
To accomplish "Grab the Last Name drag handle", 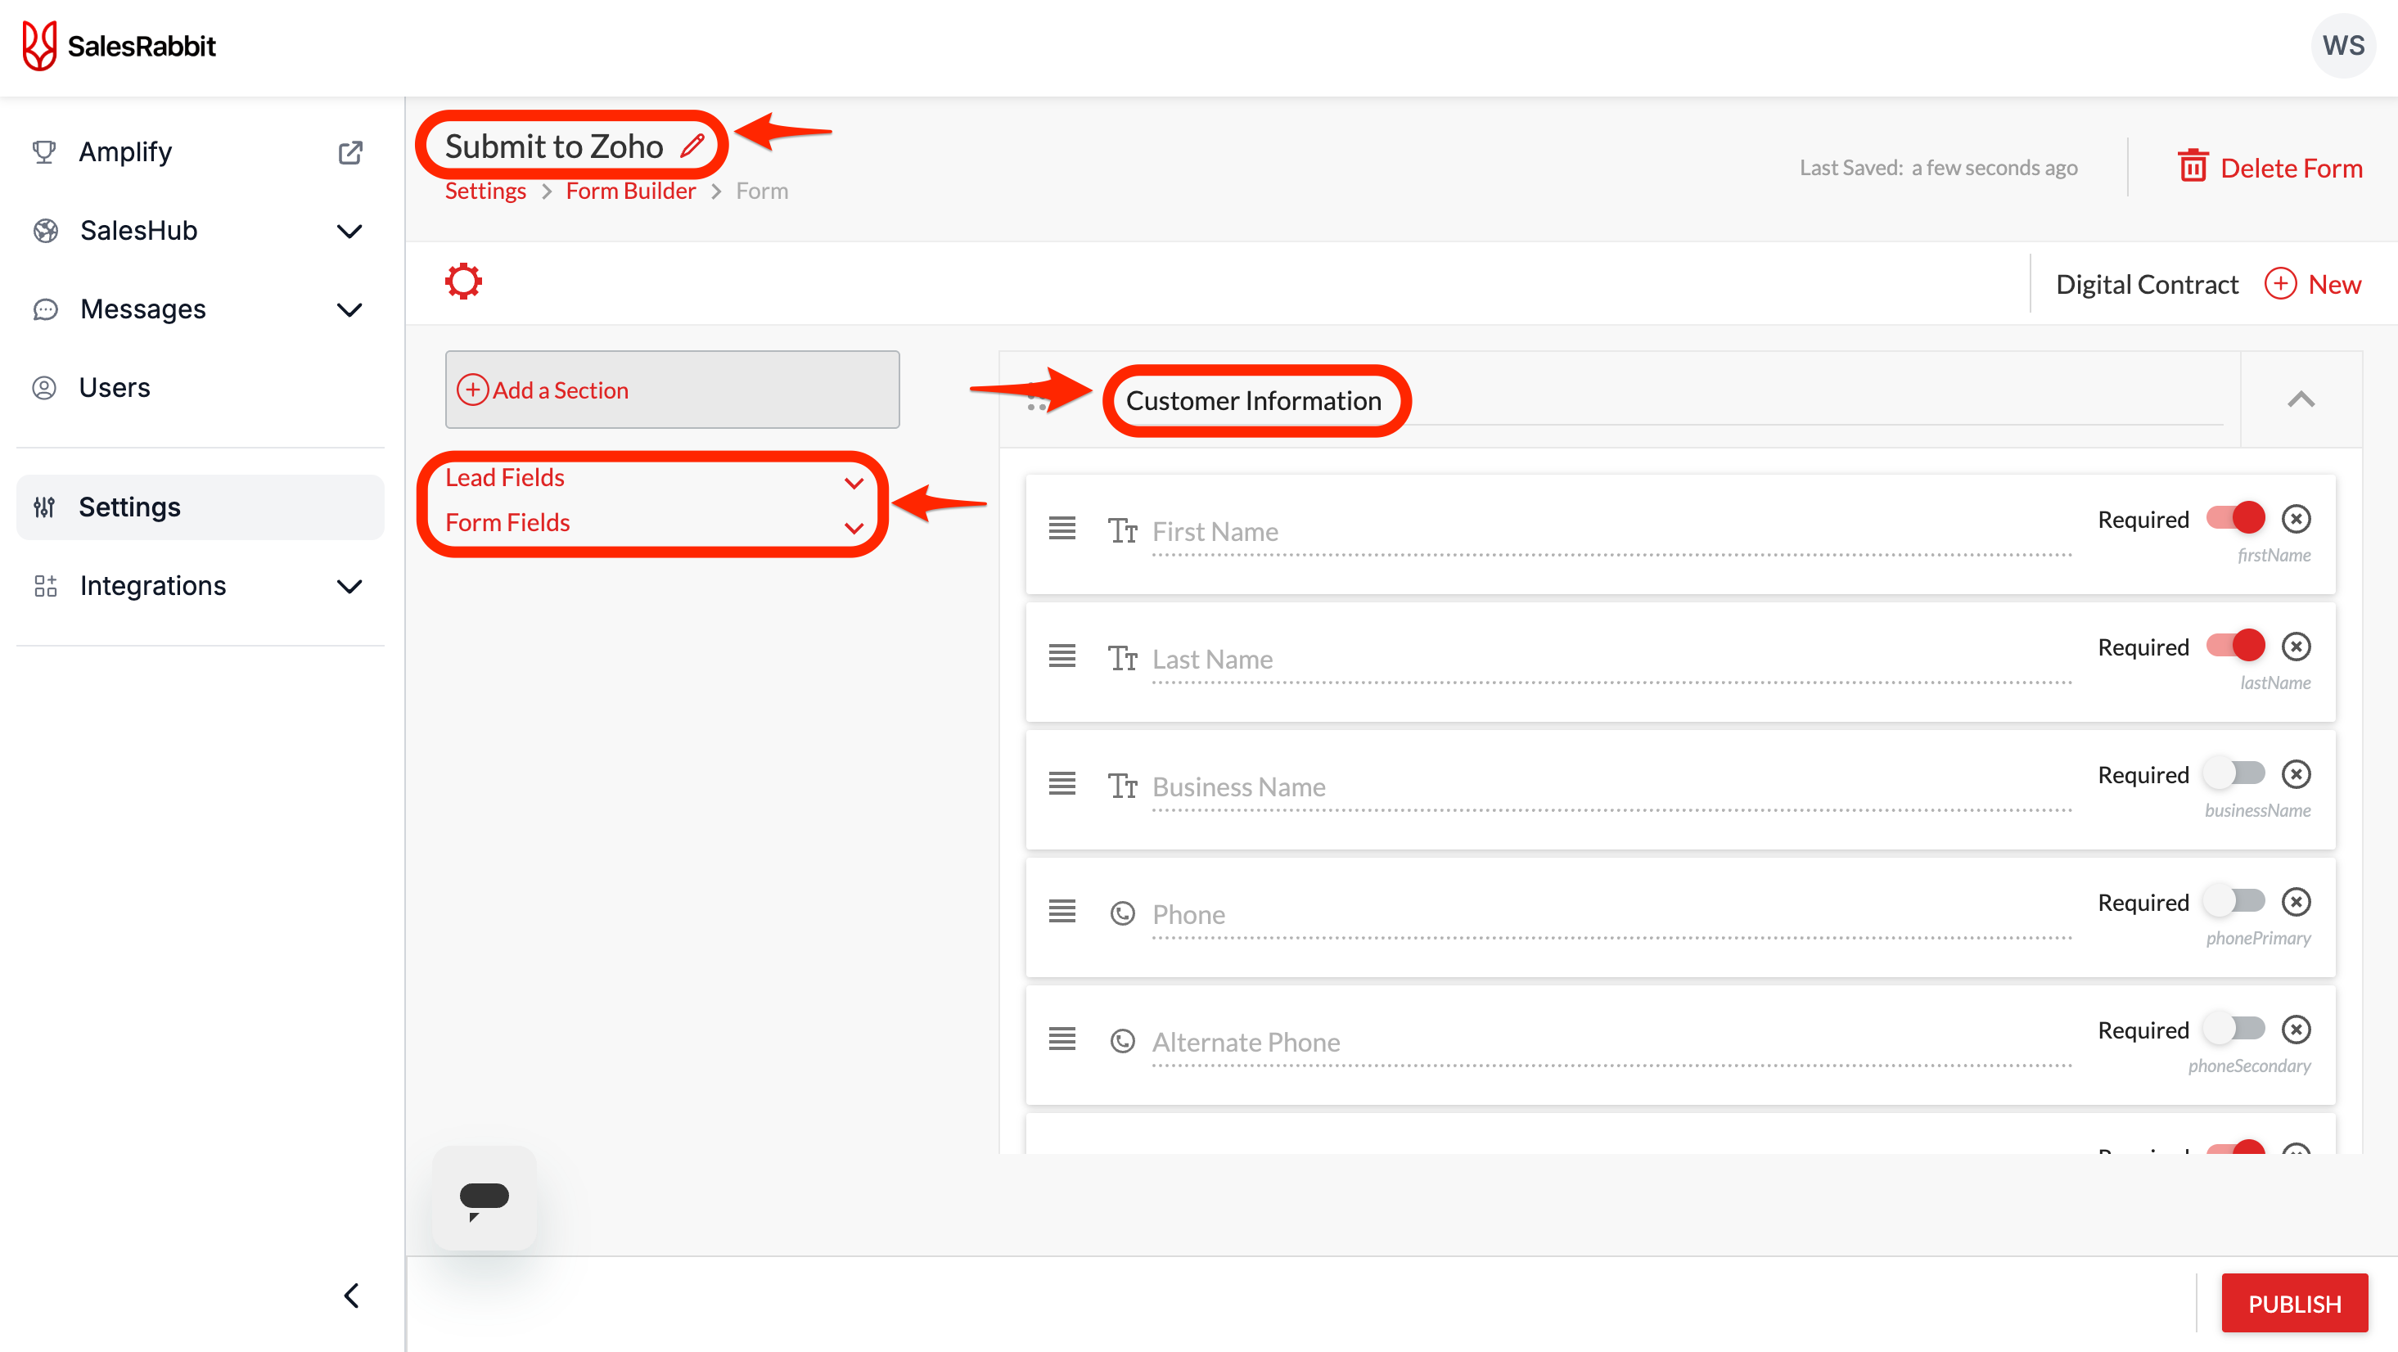I will [1062, 656].
